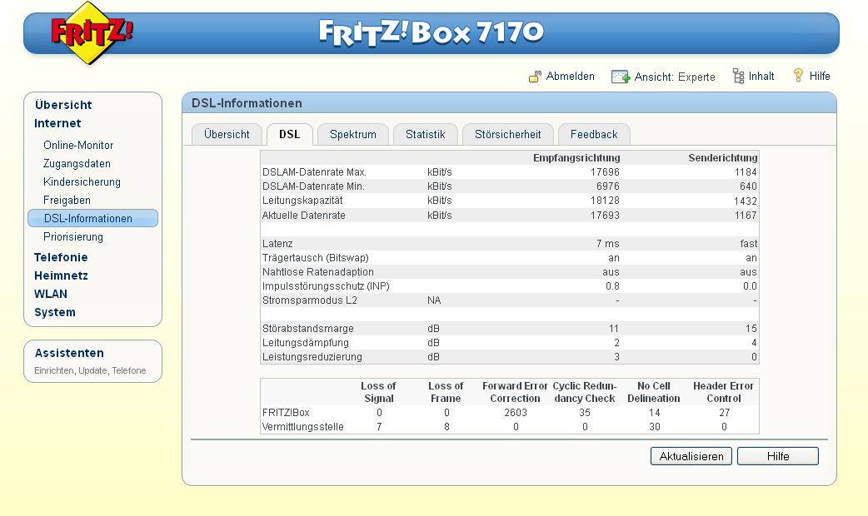The width and height of the screenshot is (868, 516).
Task: Open Freigaben in the sidebar
Action: coord(67,201)
